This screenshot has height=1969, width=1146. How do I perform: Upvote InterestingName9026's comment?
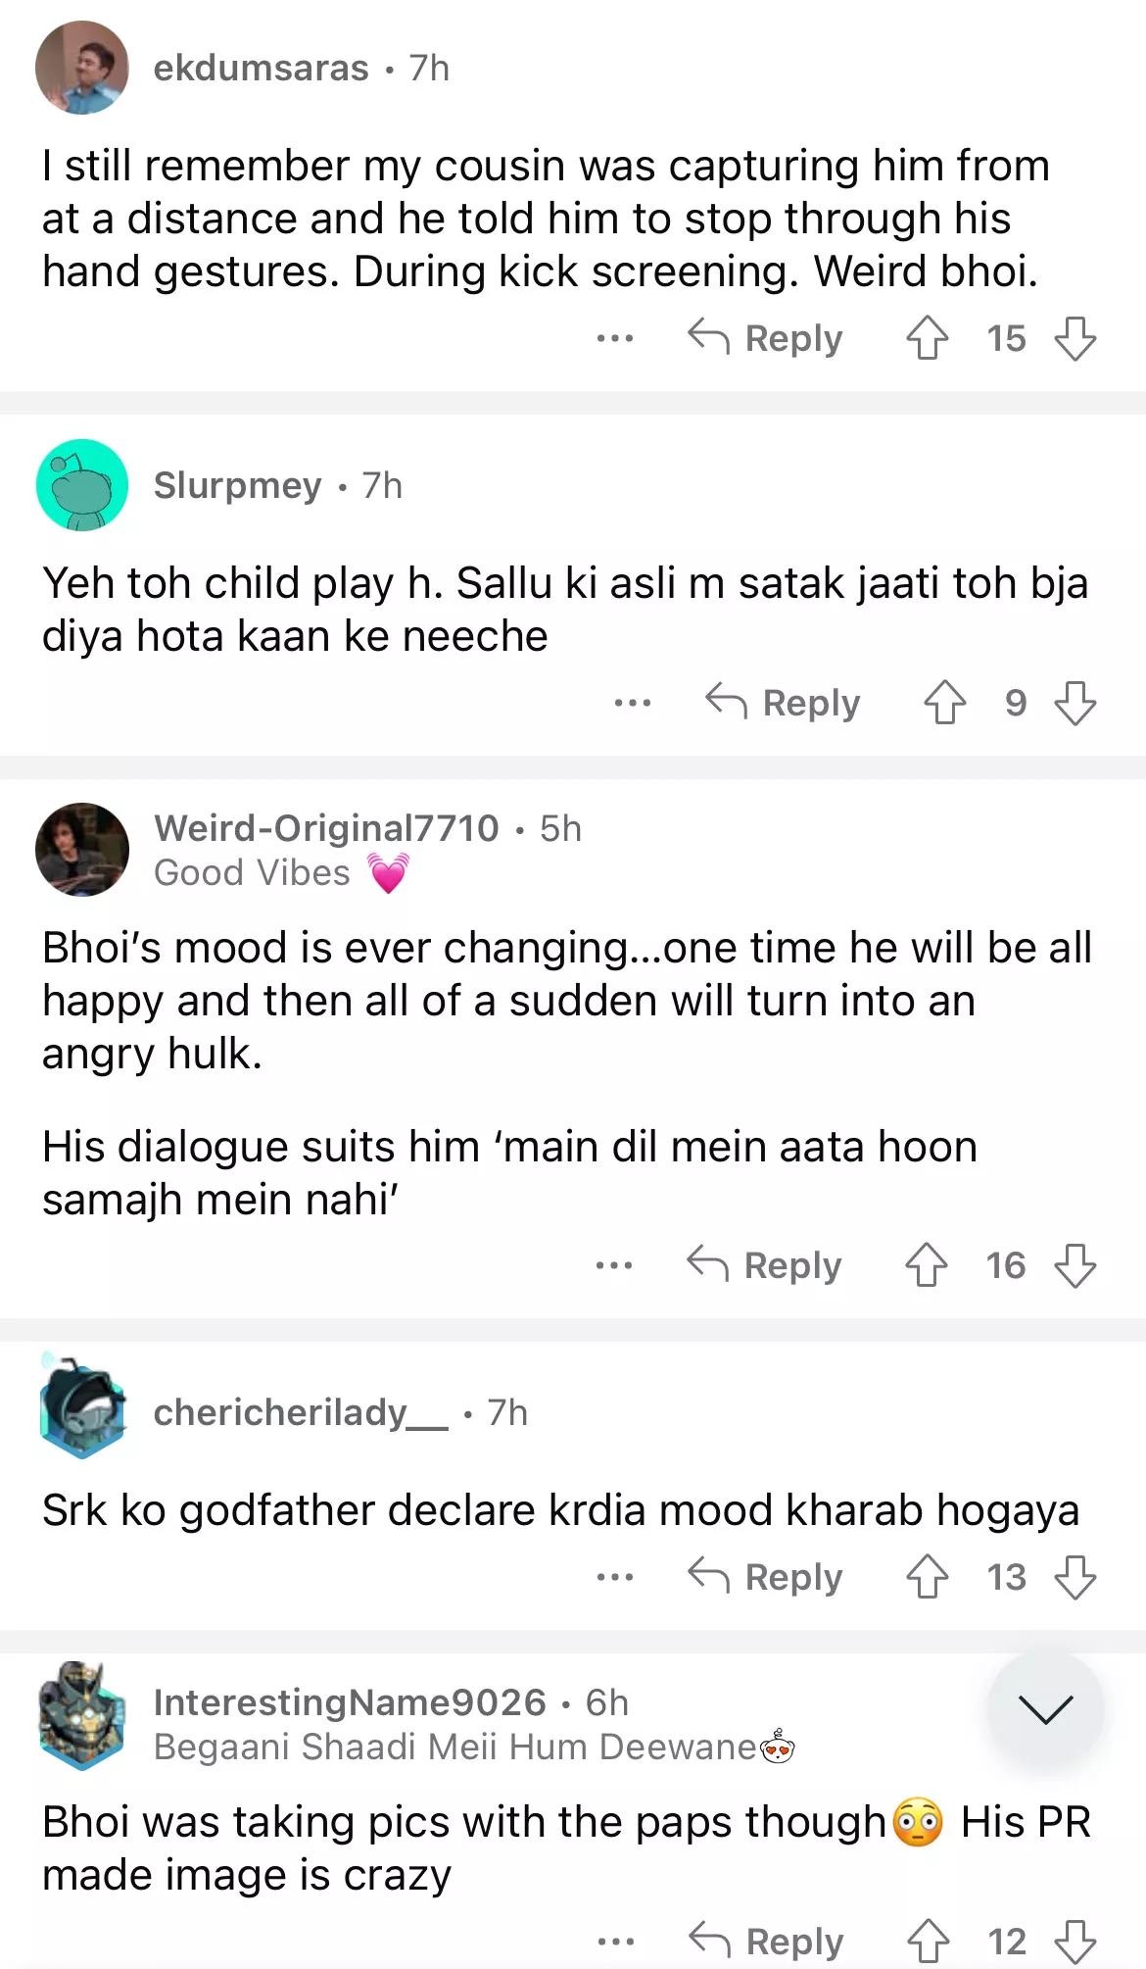click(928, 1942)
